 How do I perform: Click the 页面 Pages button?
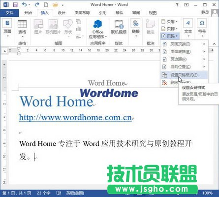tap(7, 28)
